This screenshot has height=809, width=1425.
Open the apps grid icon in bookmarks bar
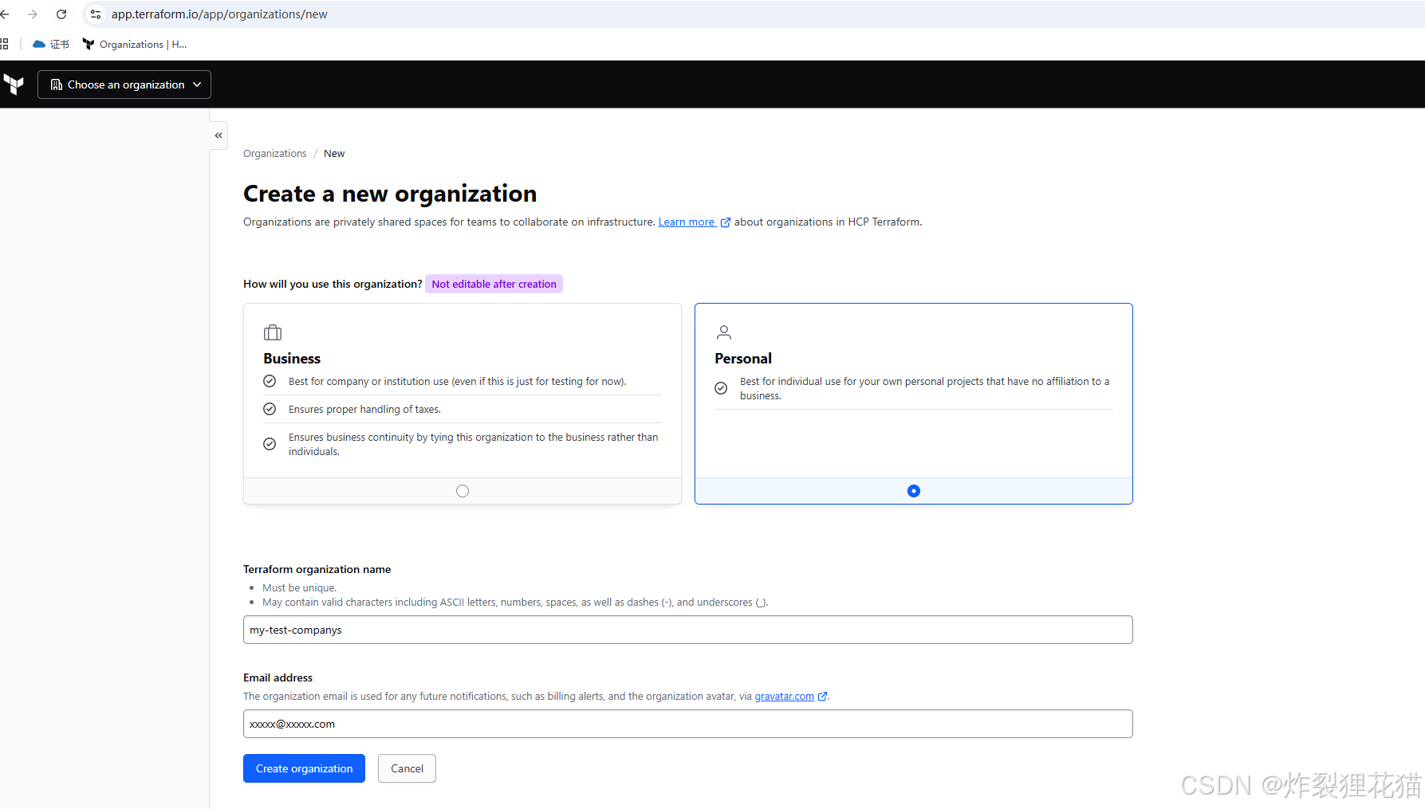[x=4, y=45]
